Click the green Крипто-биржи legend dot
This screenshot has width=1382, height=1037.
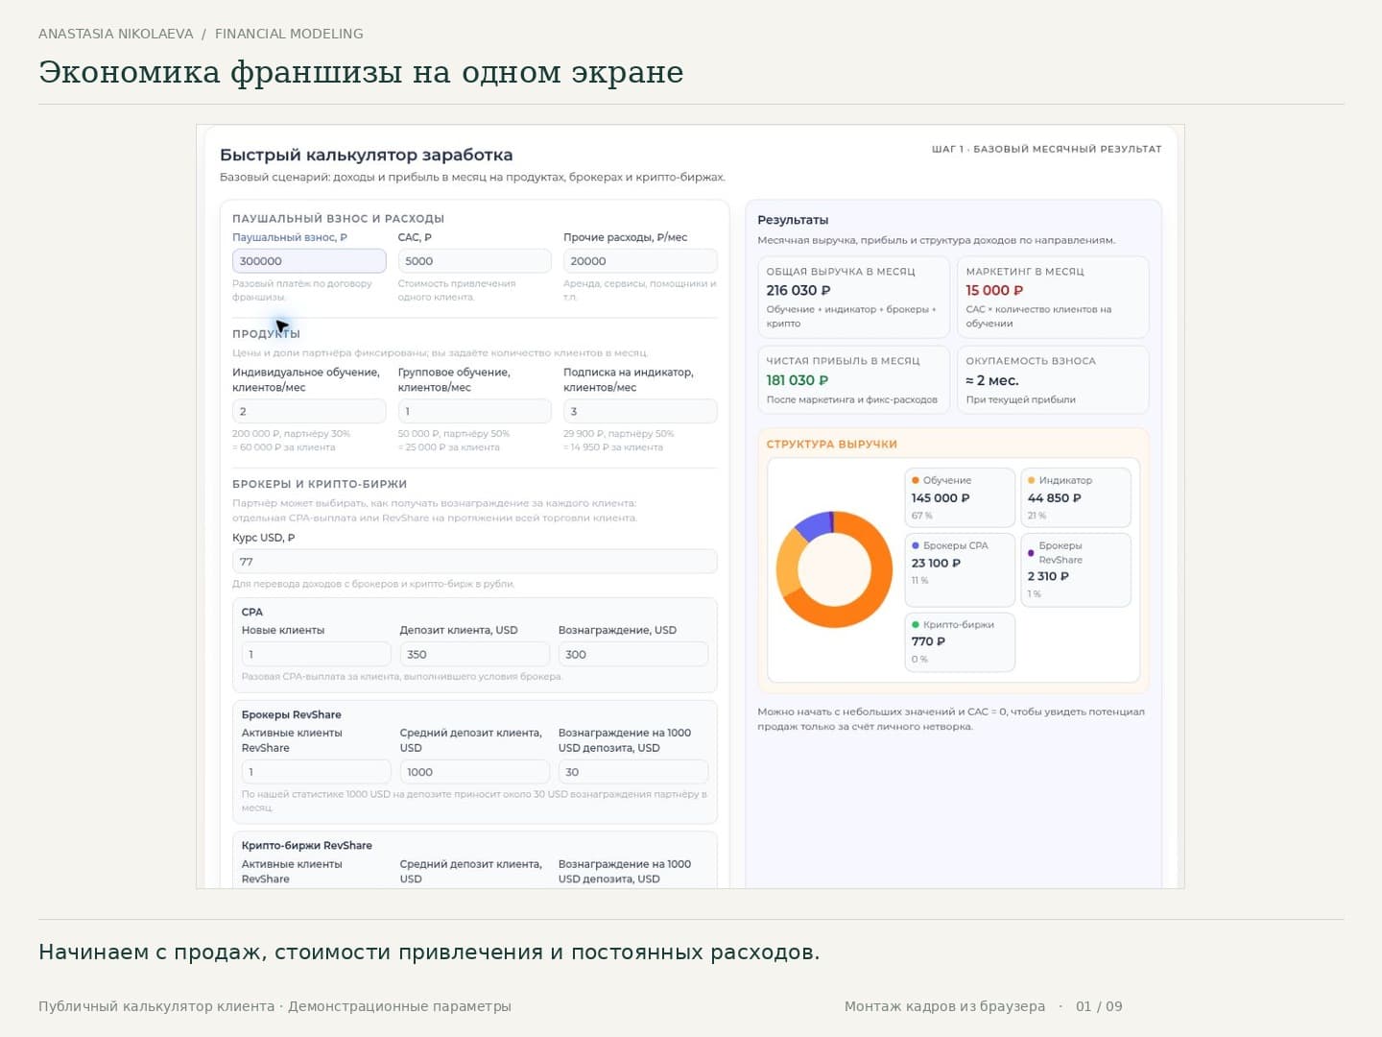tap(916, 624)
